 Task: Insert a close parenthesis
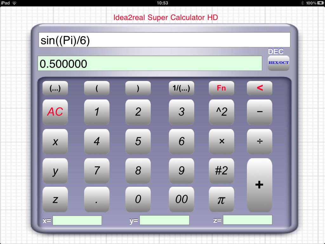[138, 88]
